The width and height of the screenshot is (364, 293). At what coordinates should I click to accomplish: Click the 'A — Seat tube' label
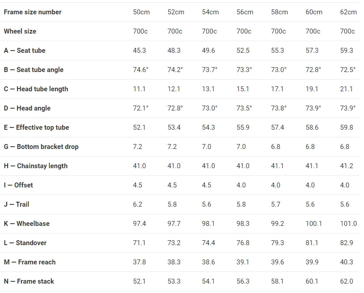pyautogui.click(x=25, y=51)
